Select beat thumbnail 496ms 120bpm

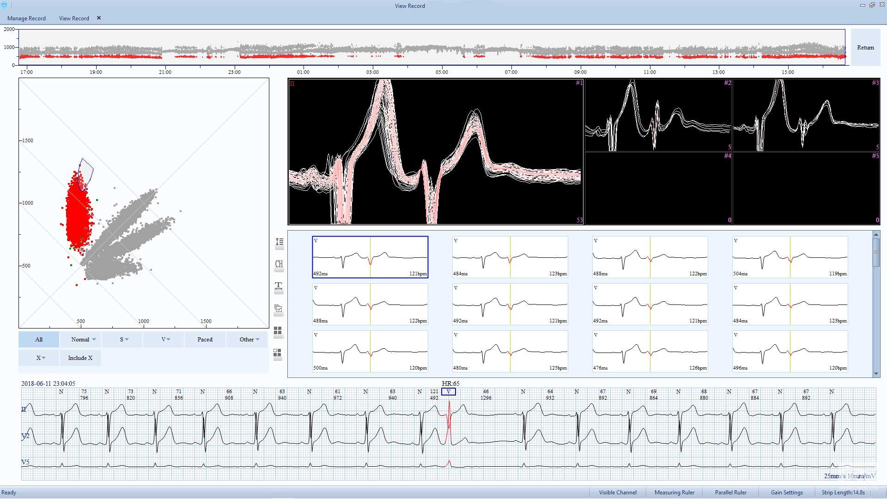pyautogui.click(x=790, y=351)
